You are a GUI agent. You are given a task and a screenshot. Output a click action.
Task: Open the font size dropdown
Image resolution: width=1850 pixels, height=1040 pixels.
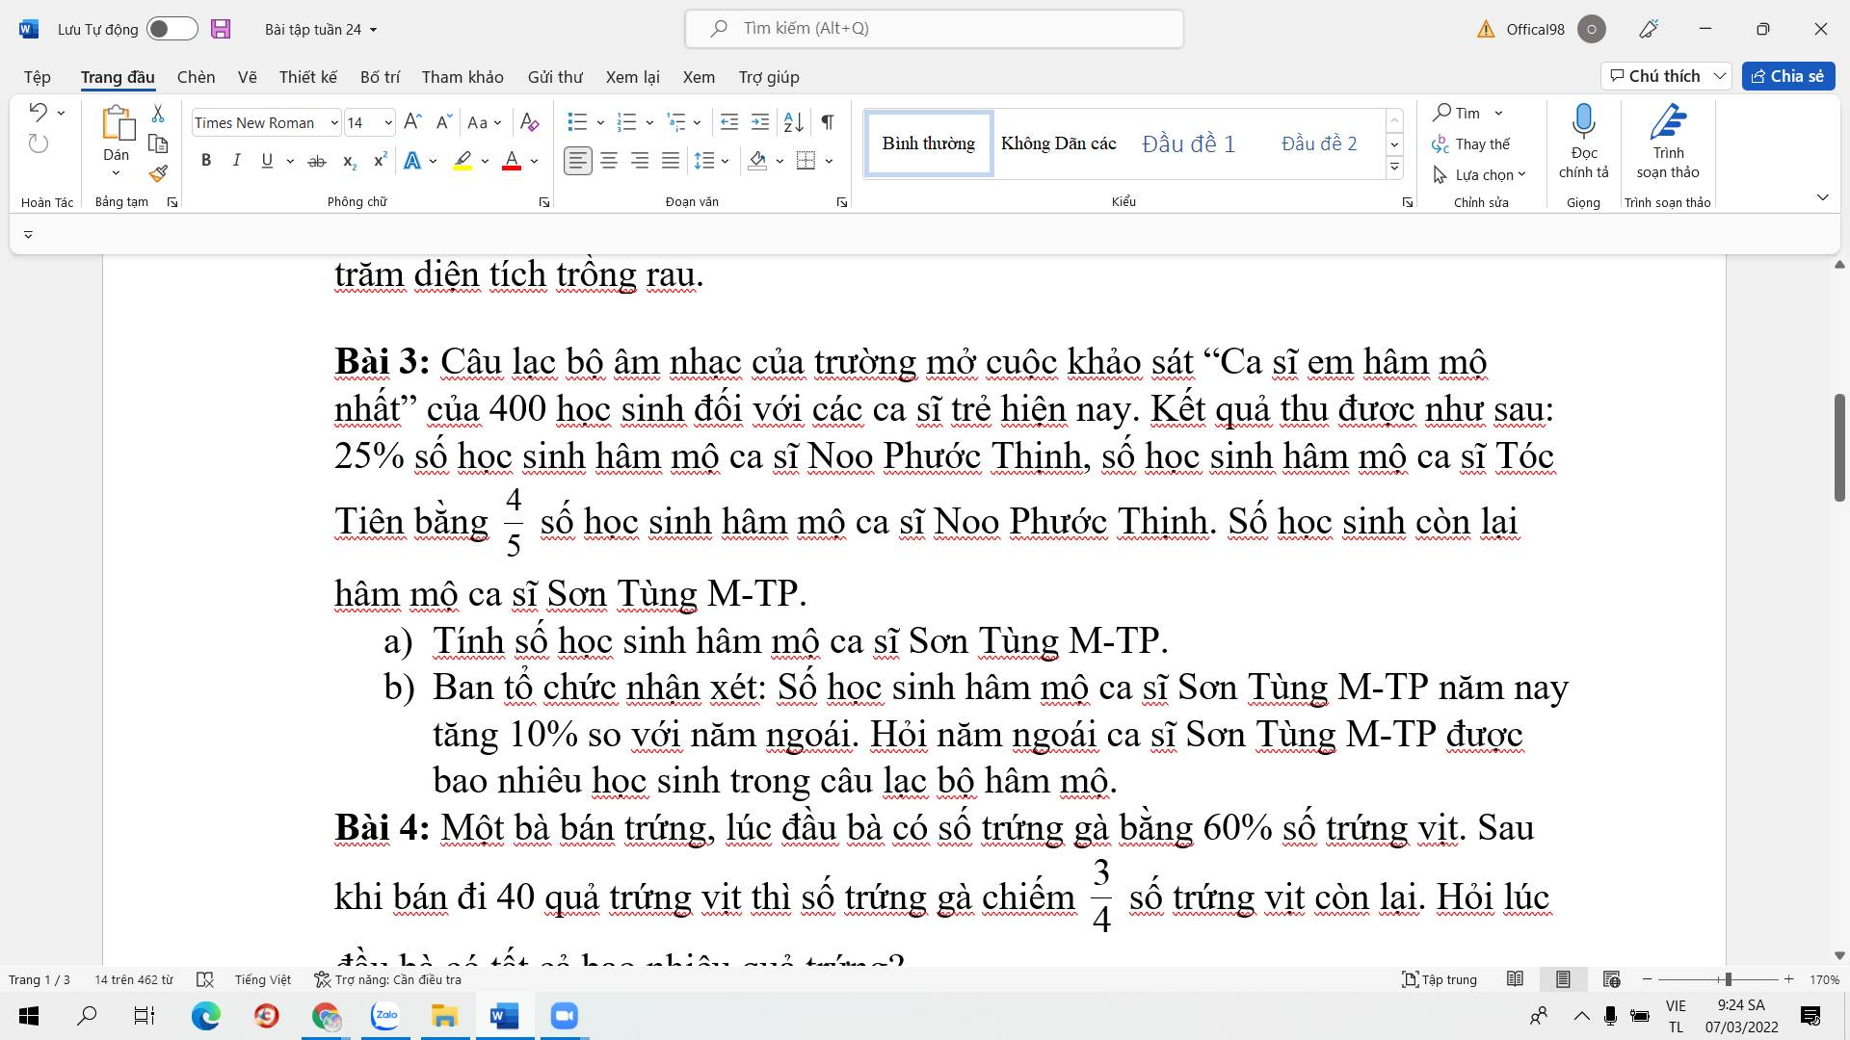click(388, 122)
